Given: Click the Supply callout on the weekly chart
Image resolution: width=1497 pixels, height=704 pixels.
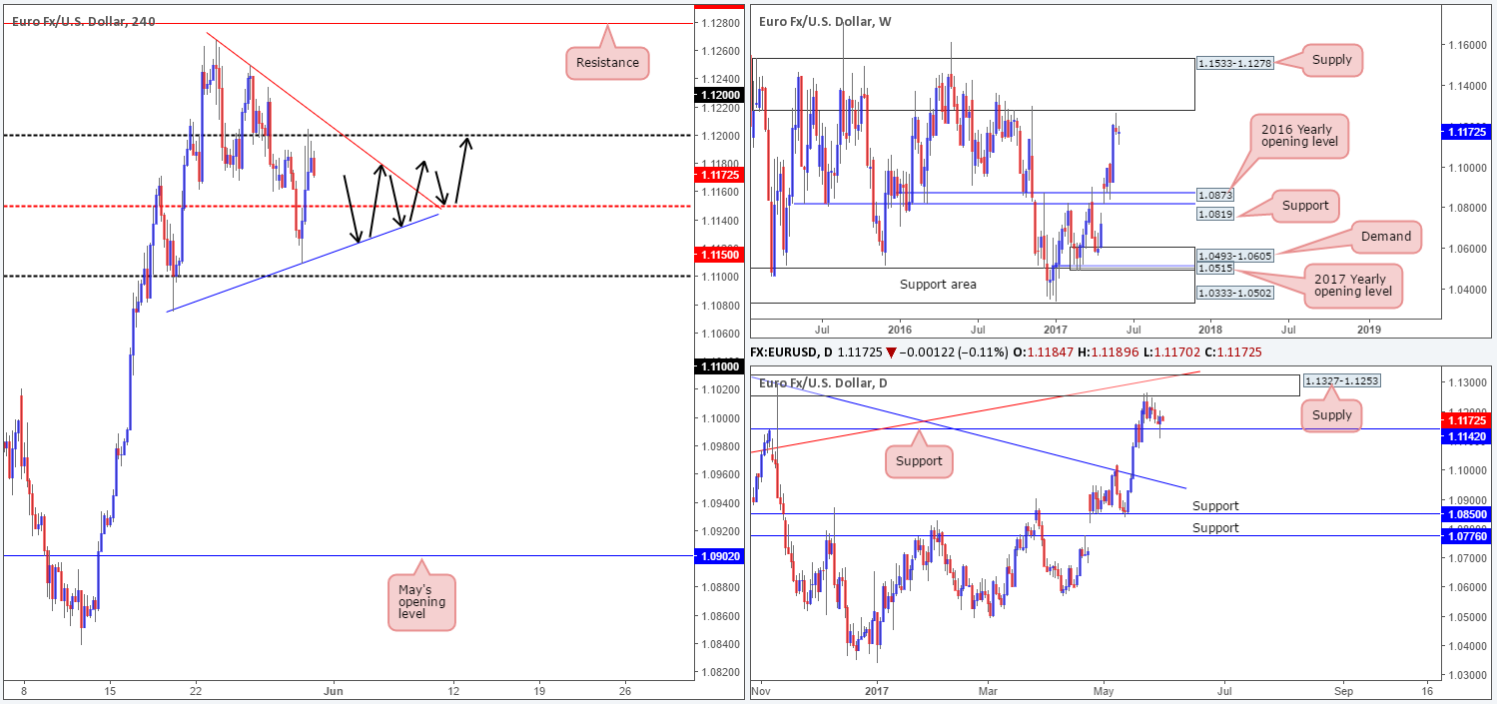Looking at the screenshot, I should [1332, 60].
